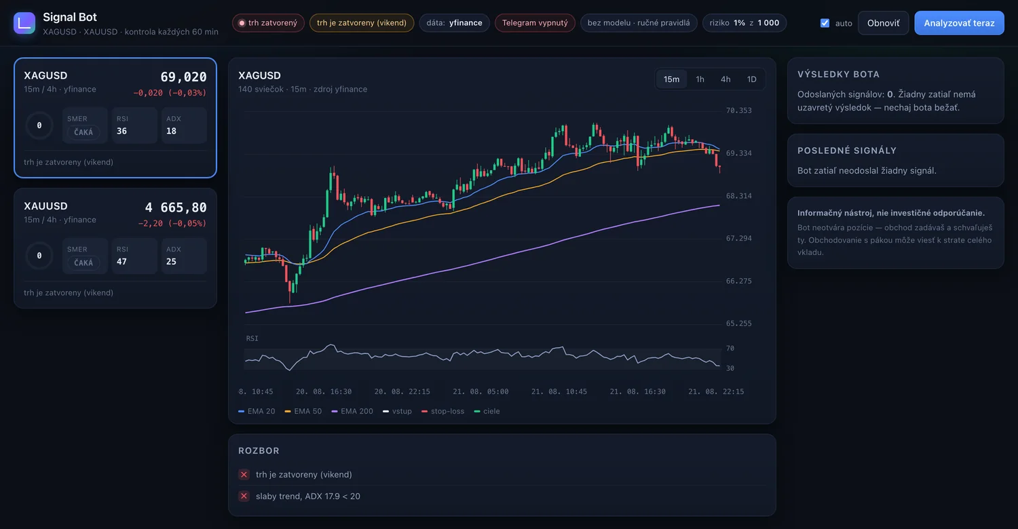Click the Signal Bot logo icon

point(24,23)
